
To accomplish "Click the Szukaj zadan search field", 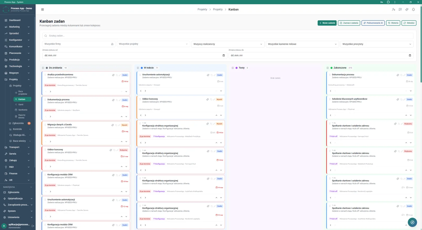I will tap(228, 36).
